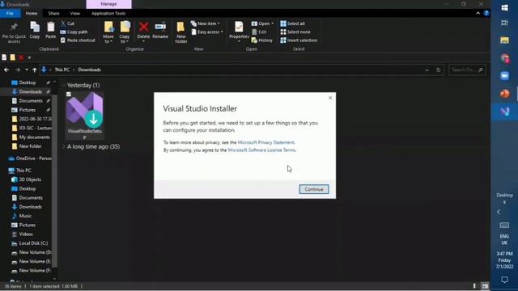Viewport: 518px width, 291px height.
Task: Open Task View on the taskbar
Action: click(504, 23)
